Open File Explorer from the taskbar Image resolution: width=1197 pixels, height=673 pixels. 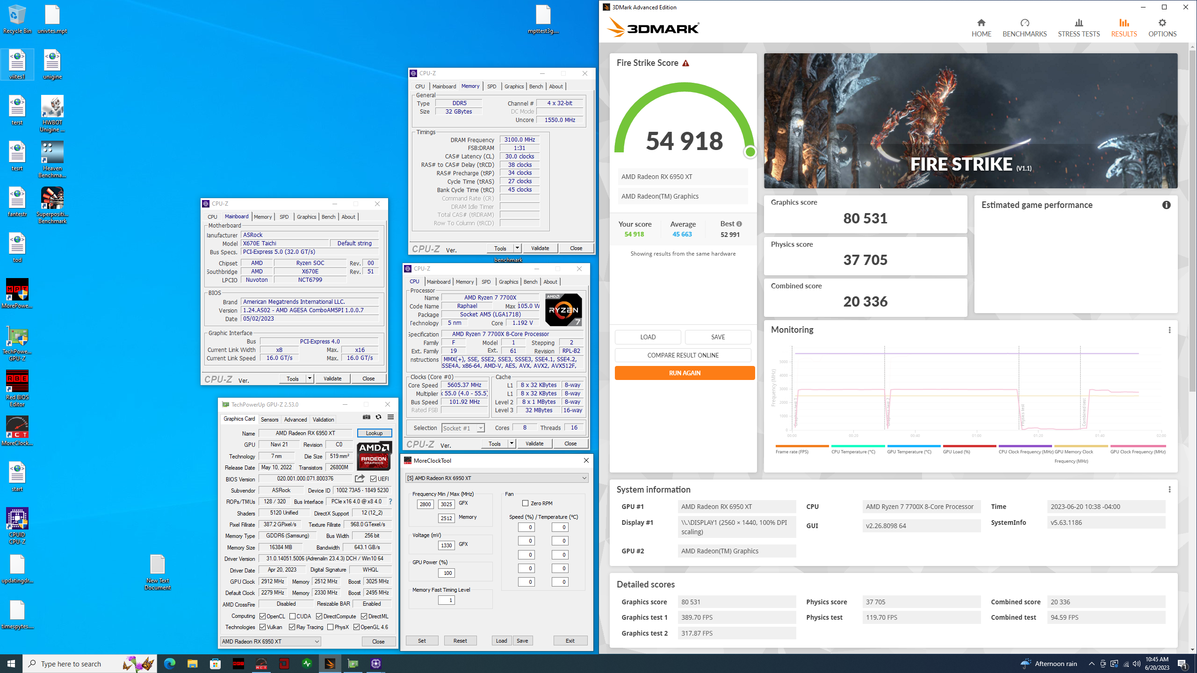[193, 663]
